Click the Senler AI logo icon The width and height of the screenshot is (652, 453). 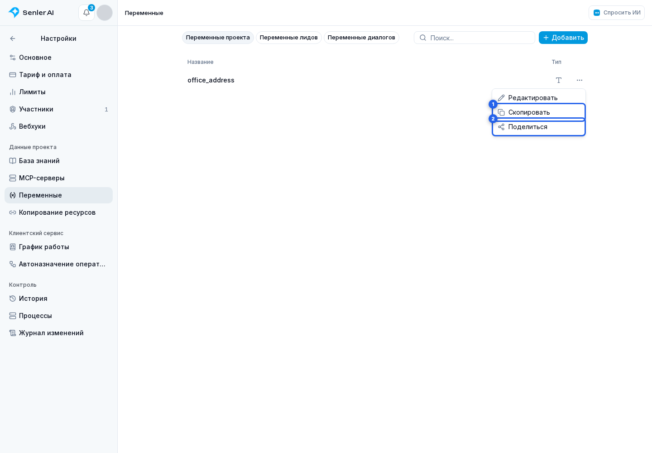click(14, 13)
